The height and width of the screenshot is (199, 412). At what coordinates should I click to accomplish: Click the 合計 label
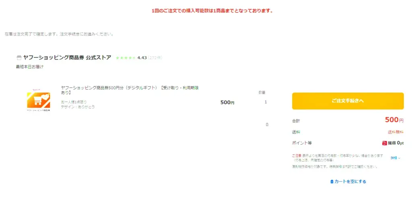pyautogui.click(x=296, y=121)
